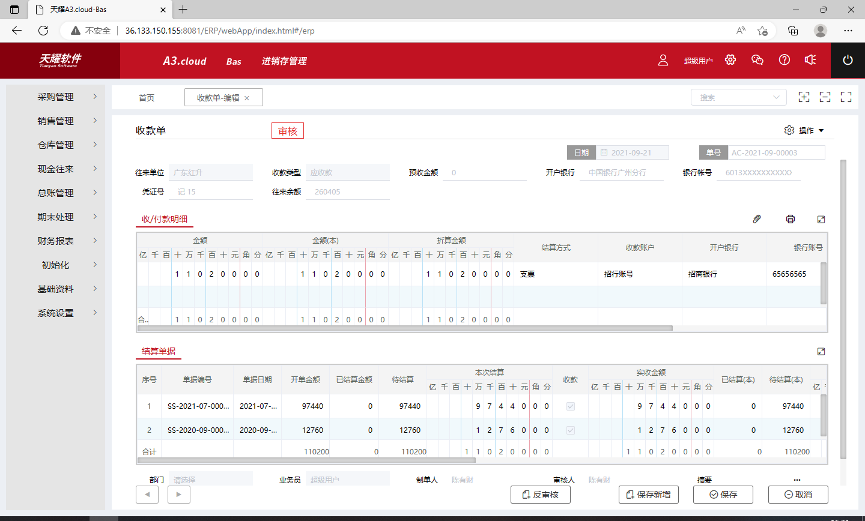Click the 保存 button
Image resolution: width=865 pixels, height=521 pixels.
723,495
